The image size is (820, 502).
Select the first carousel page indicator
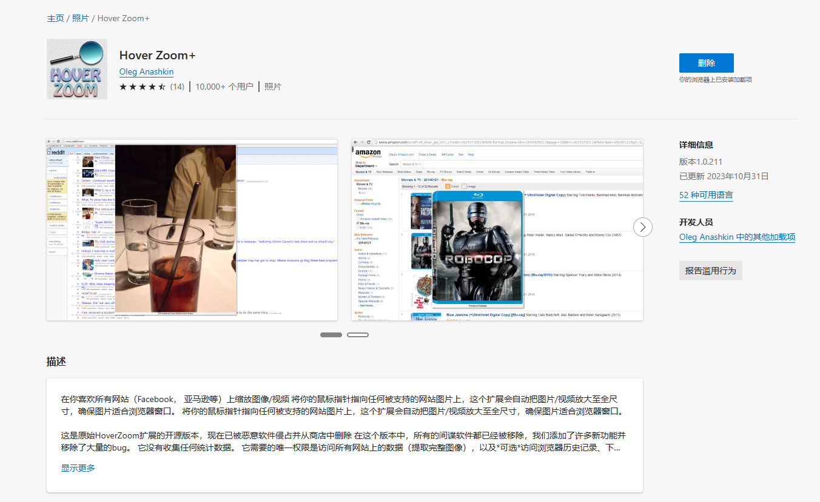(331, 335)
